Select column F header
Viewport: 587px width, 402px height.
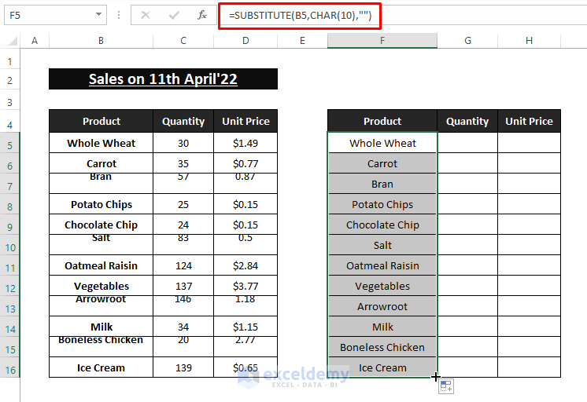(382, 41)
